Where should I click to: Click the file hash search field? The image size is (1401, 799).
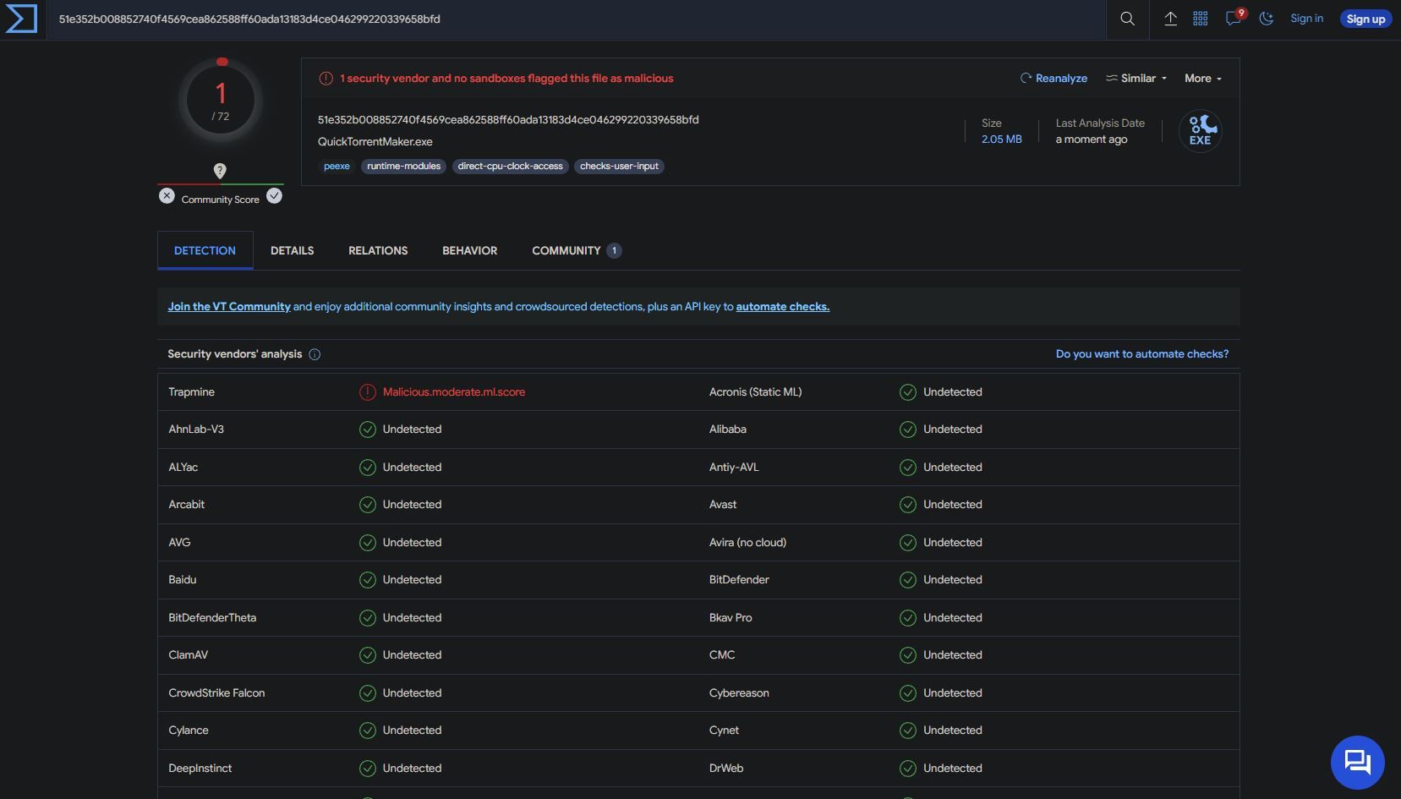tap(575, 19)
